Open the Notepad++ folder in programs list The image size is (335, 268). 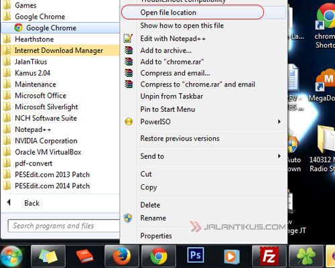pos(33,129)
